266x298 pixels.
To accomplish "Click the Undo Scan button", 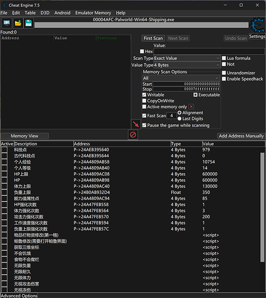I will [x=236, y=38].
